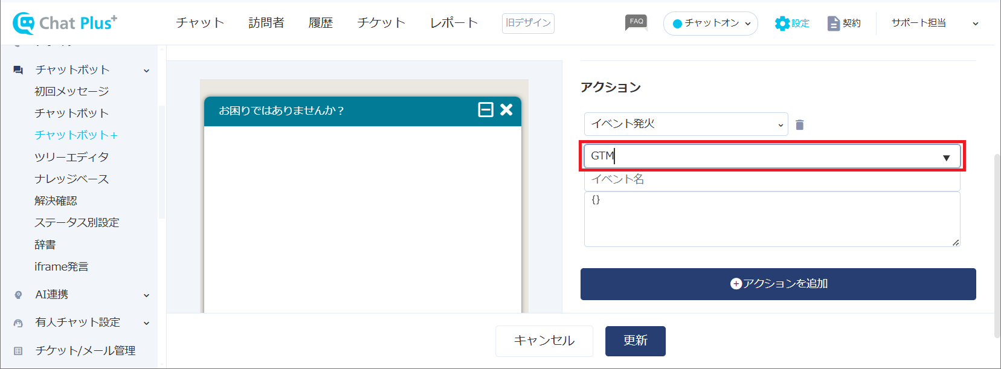Viewport: 1001px width, 369px height.
Task: Expand the 有人チャット設定 sidebar section
Action: (146, 323)
